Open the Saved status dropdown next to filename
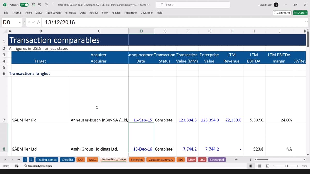 tap(145, 5)
